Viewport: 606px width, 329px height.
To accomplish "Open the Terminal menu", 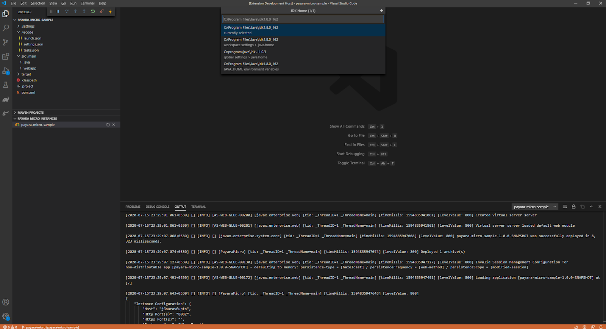I will click(x=87, y=3).
